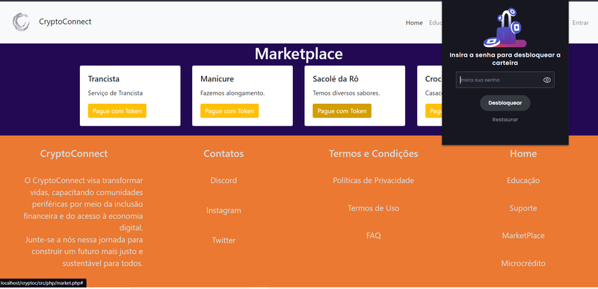Go to Microcrédito footer link
598x289 pixels.
click(523, 264)
